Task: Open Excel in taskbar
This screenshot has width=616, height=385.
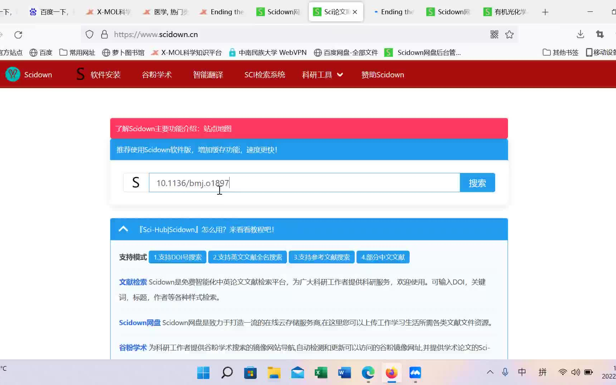Action: click(321, 373)
